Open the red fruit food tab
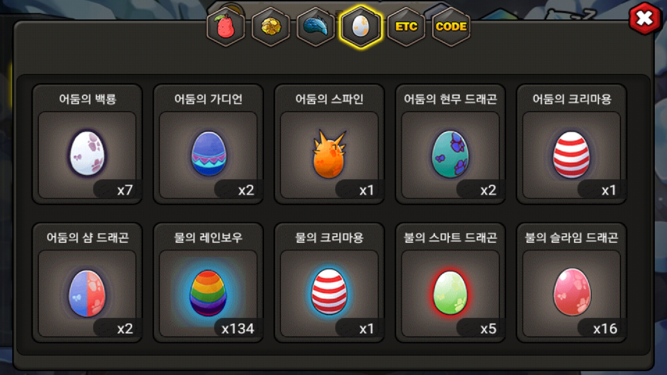The height and width of the screenshot is (375, 667). [226, 27]
